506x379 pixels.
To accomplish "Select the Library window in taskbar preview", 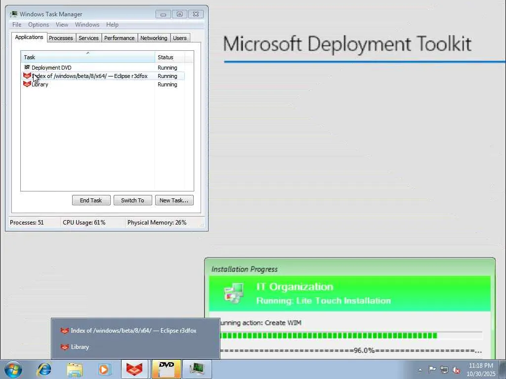I will click(x=135, y=347).
